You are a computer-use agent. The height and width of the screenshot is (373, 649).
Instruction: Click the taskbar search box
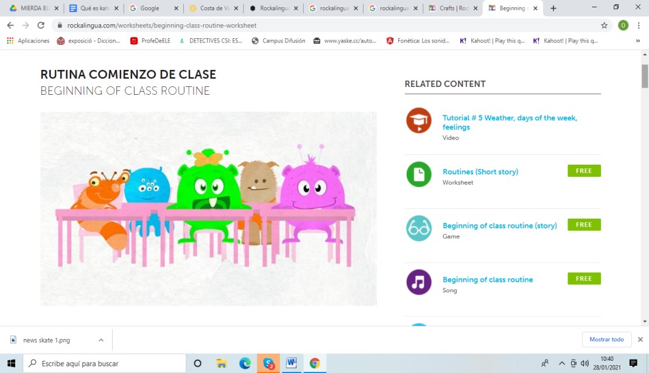click(x=104, y=363)
